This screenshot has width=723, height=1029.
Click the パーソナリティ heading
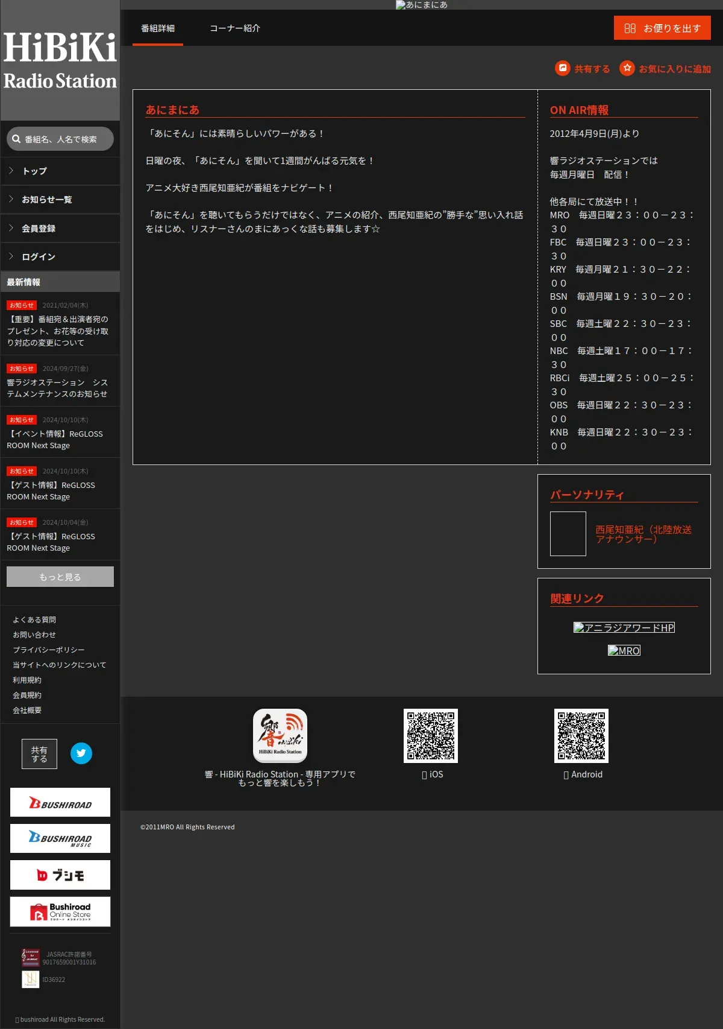(587, 495)
